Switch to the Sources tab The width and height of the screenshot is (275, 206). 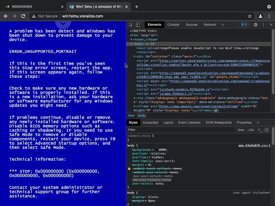(x=191, y=25)
